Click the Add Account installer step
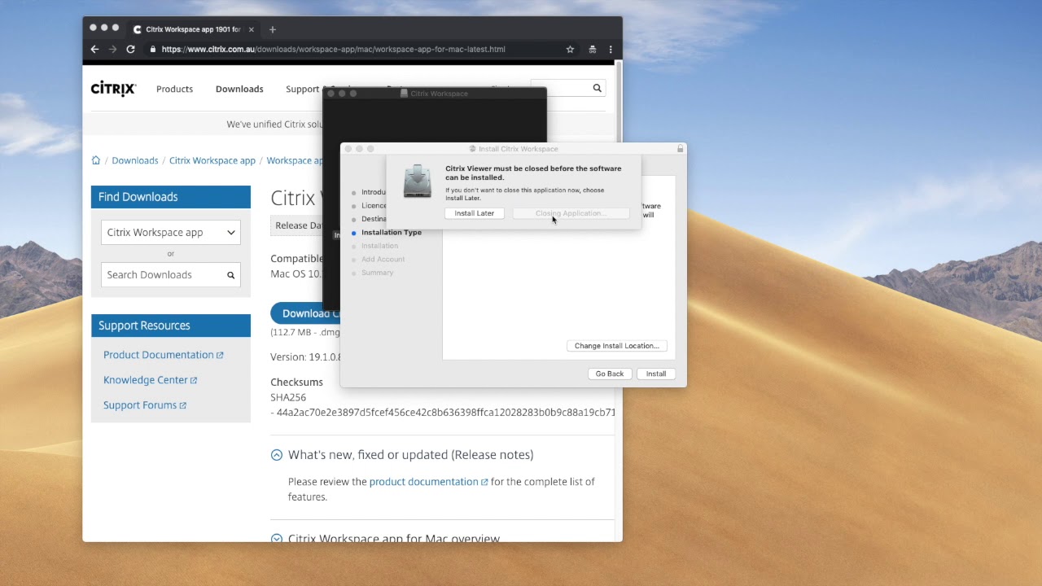This screenshot has width=1042, height=586. 383,260
